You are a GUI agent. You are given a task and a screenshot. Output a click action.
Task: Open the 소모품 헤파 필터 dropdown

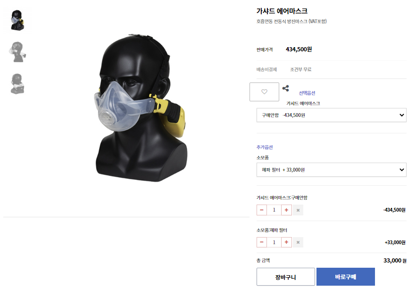[x=332, y=170]
